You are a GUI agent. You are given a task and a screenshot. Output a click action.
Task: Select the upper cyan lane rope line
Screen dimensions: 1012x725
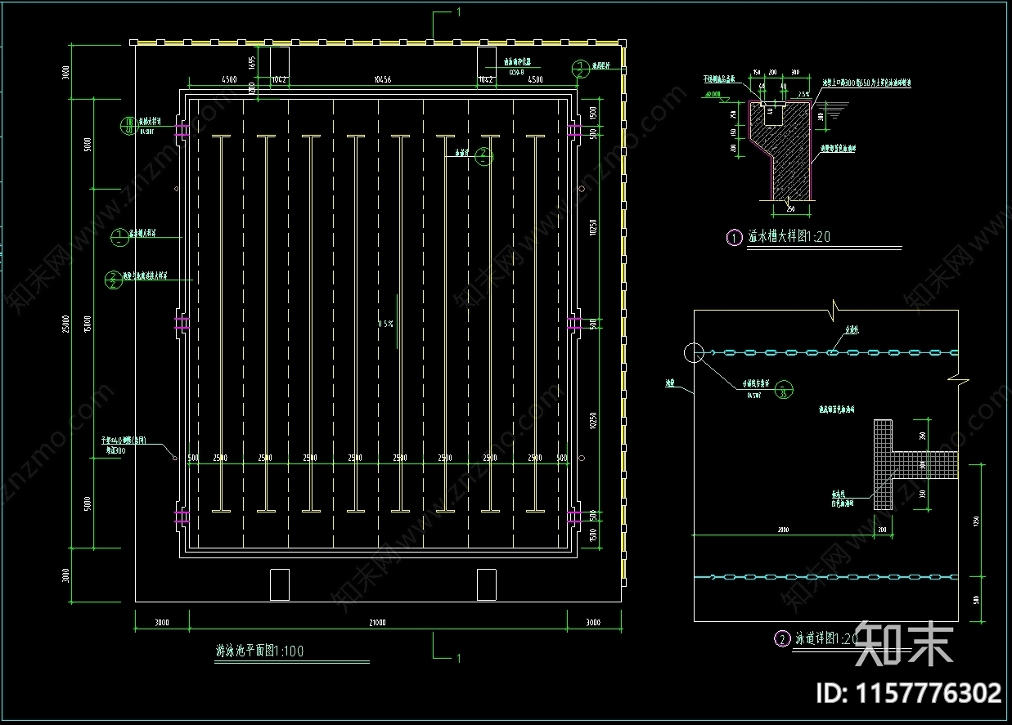click(826, 352)
